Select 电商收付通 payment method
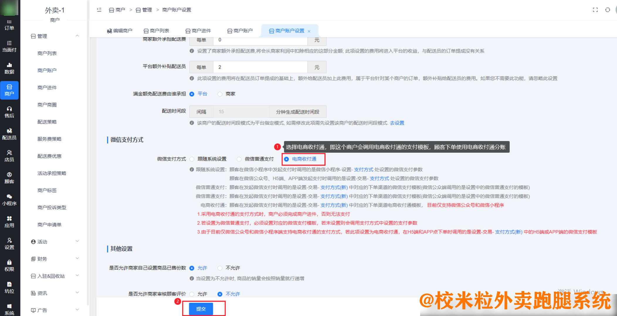Screen dimensions: 617x316 (286, 159)
